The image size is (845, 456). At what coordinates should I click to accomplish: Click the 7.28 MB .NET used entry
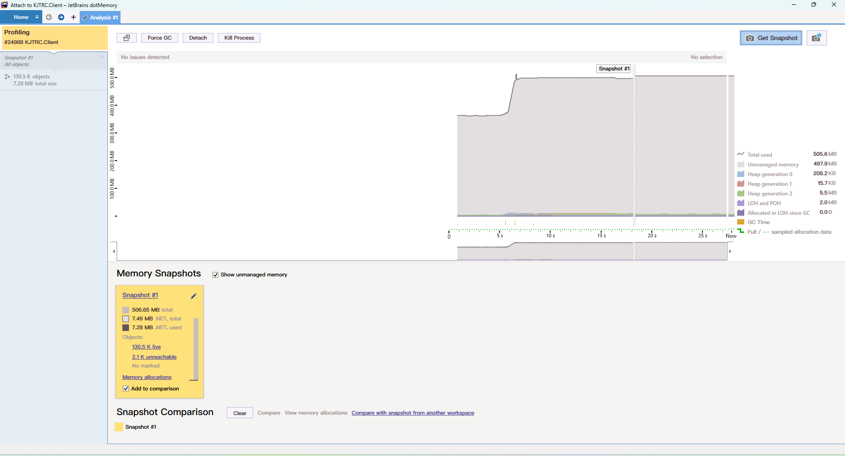coord(152,327)
